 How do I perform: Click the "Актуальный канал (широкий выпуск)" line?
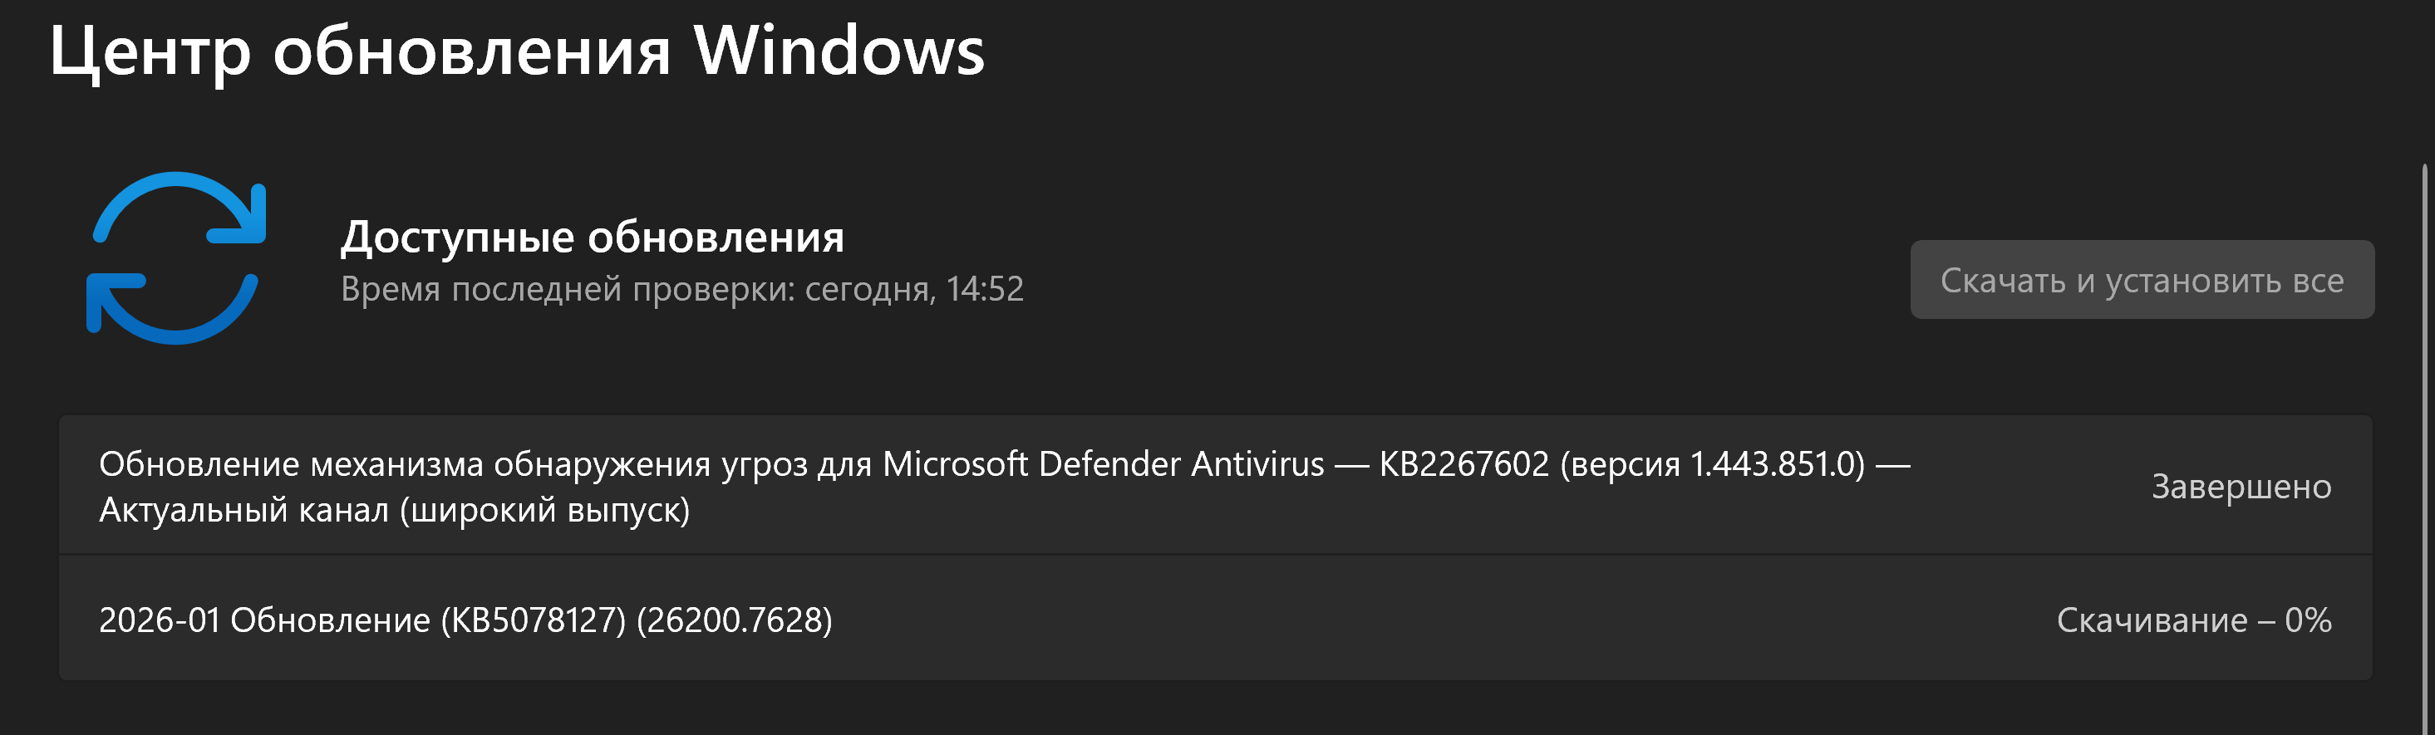pos(394,510)
